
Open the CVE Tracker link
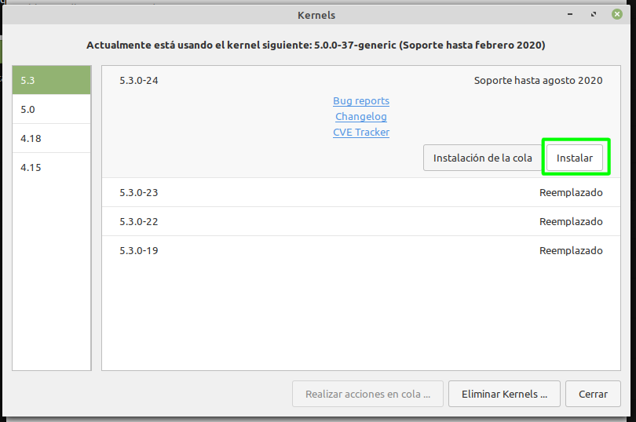(361, 133)
